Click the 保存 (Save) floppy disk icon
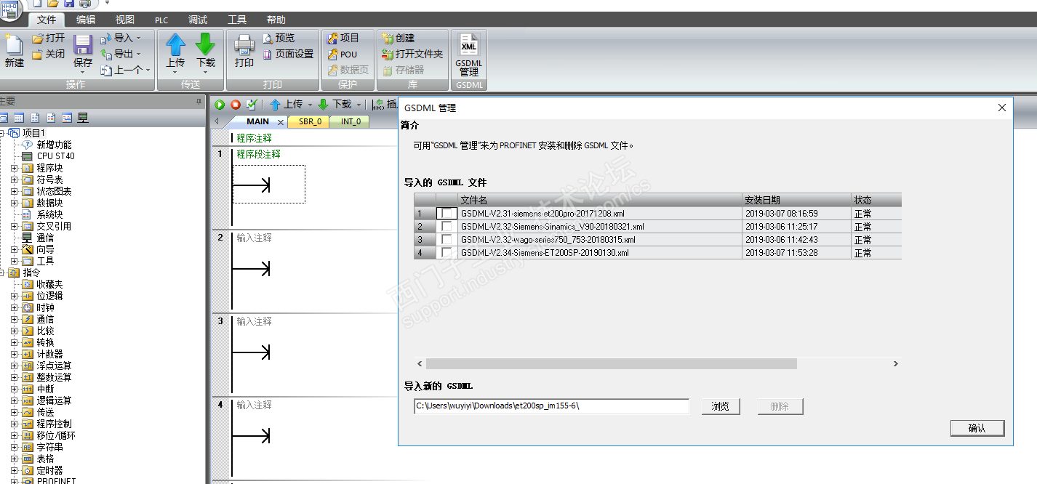Viewport: 1037px width, 484px height. click(82, 46)
